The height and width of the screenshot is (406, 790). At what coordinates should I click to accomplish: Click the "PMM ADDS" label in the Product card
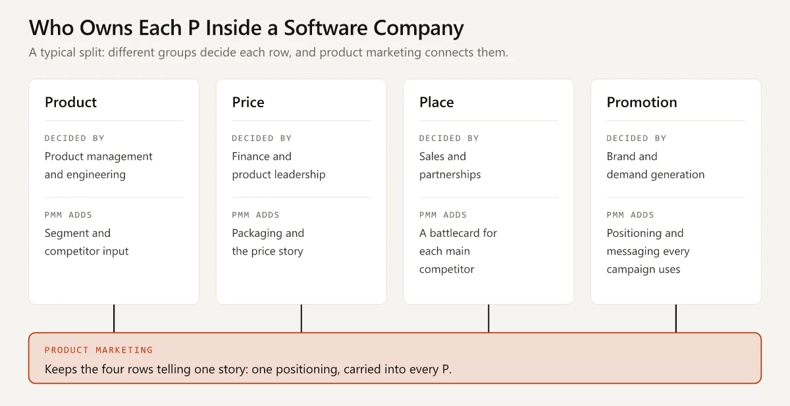pos(68,215)
